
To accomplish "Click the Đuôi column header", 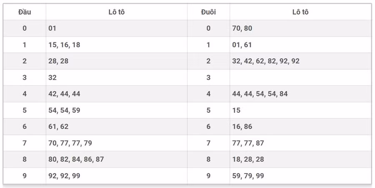I will (208, 12).
